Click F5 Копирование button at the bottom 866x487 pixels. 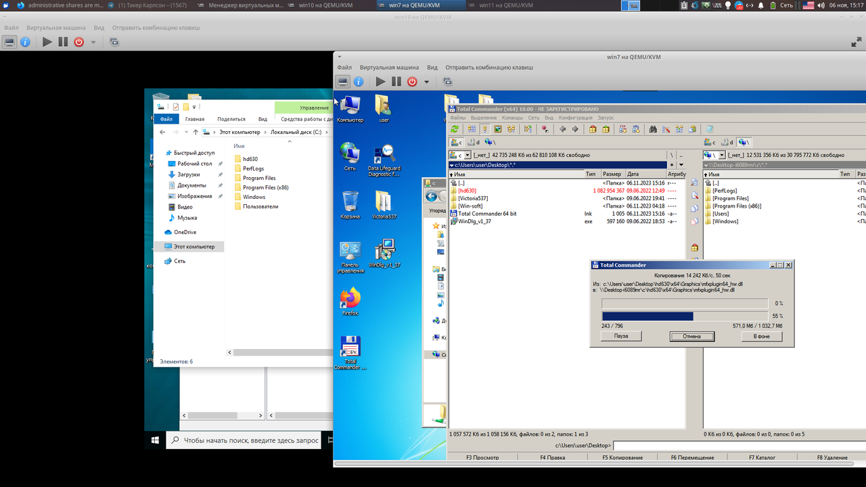coord(622,458)
